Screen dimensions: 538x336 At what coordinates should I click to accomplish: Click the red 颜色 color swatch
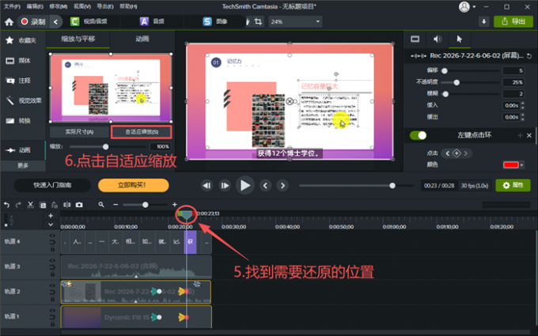[510, 165]
